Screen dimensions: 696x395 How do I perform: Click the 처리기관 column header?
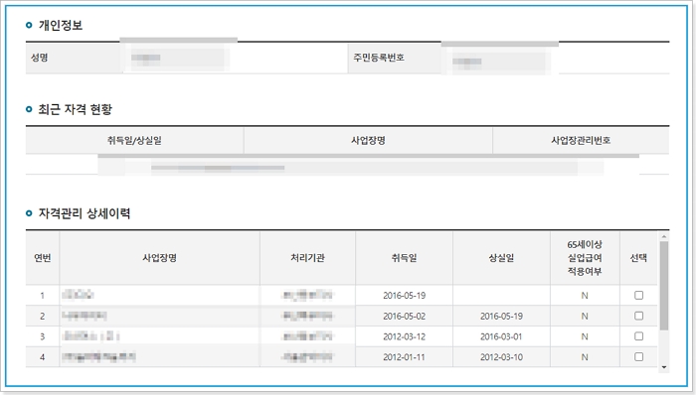[x=307, y=258]
